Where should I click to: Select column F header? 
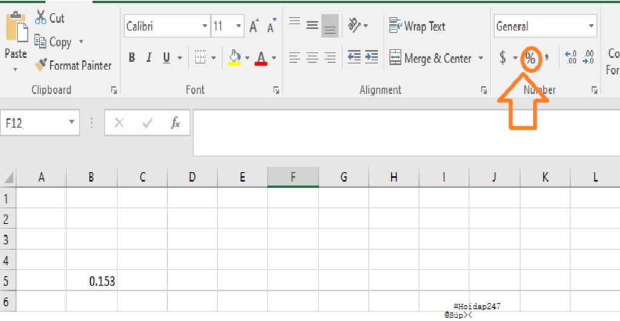pos(293,177)
